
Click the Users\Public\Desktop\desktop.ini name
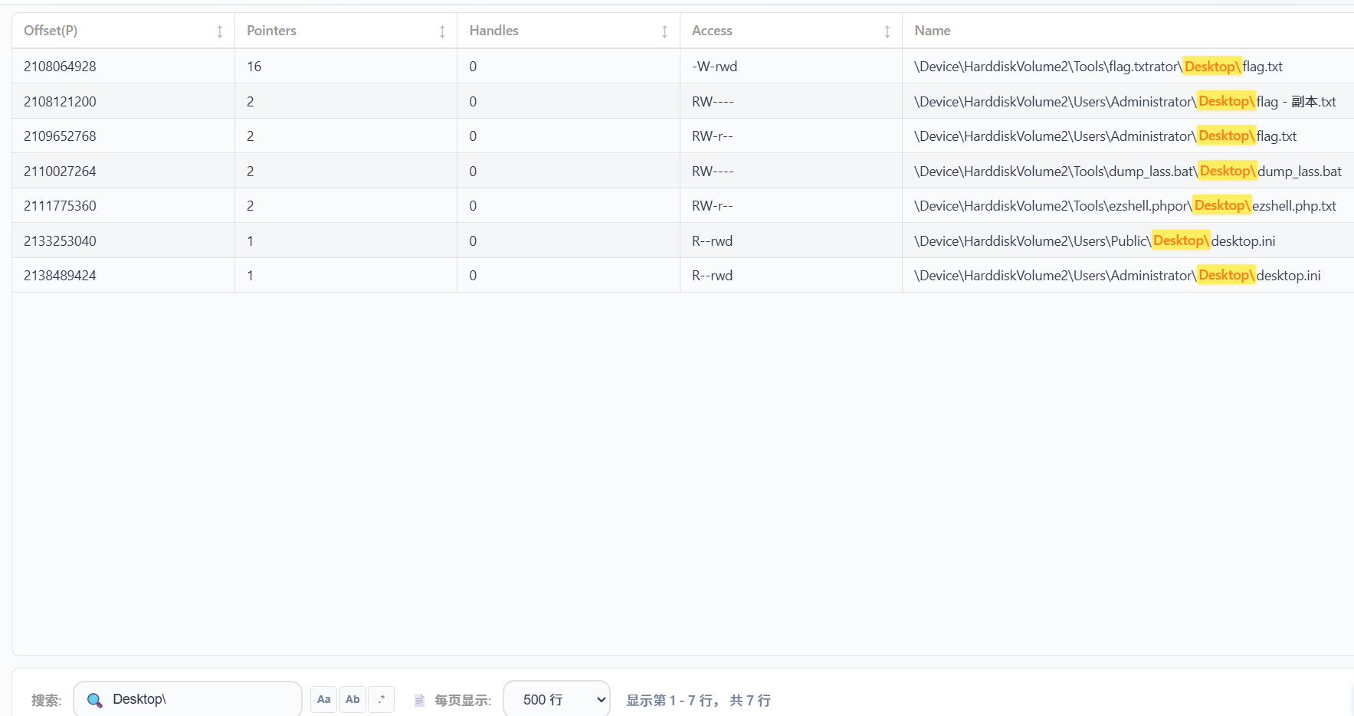[x=1094, y=241]
